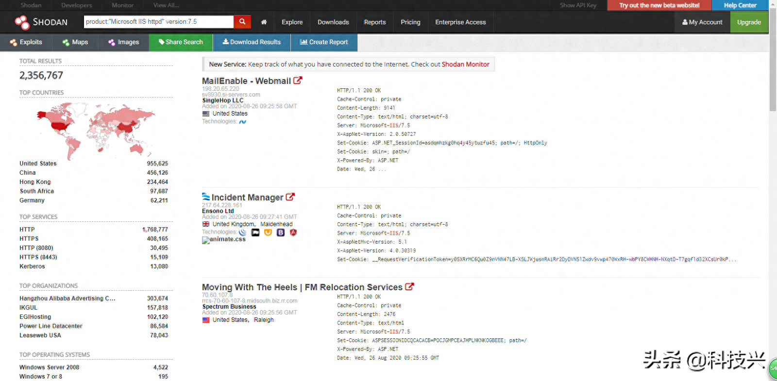Open the Pricing page

(410, 22)
